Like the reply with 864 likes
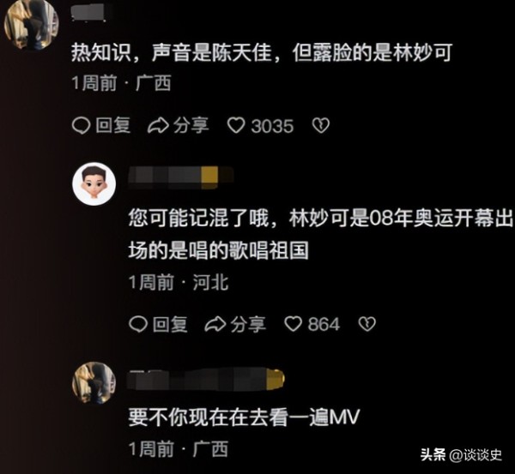 [293, 324]
